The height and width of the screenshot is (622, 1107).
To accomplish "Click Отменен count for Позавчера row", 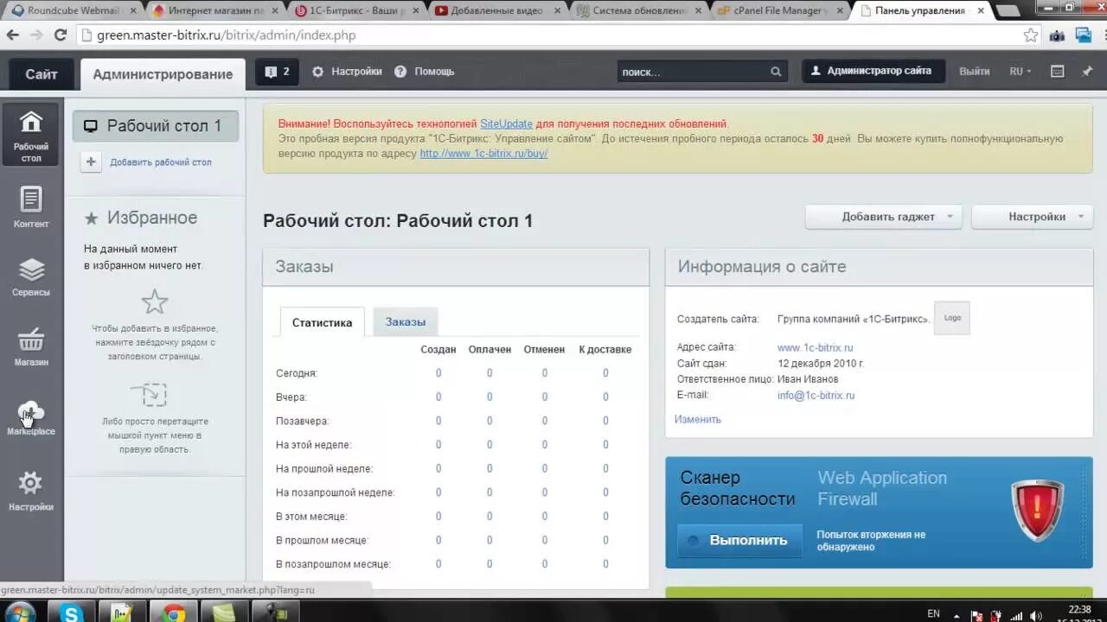I will click(x=545, y=421).
